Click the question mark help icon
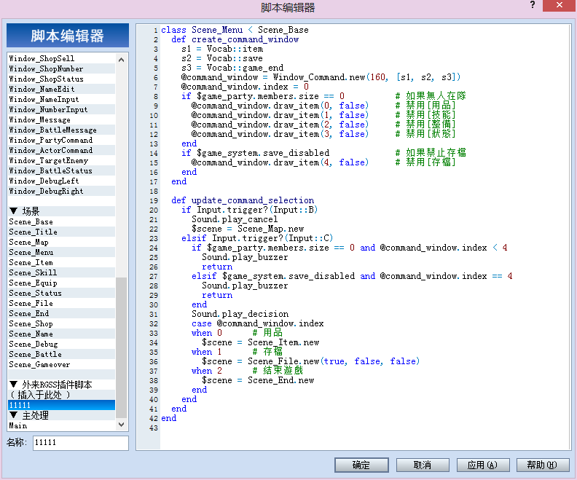Viewport: 577px width, 480px height. [532, 5]
